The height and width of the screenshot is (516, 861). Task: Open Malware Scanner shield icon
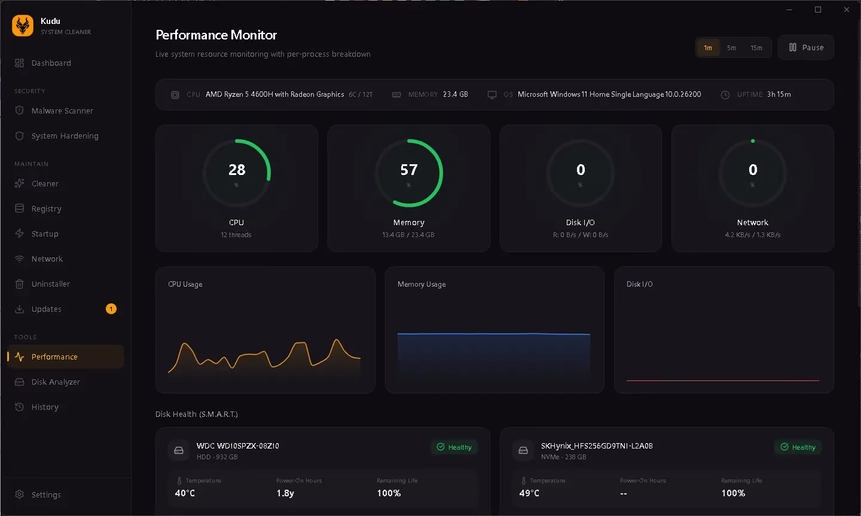(19, 110)
